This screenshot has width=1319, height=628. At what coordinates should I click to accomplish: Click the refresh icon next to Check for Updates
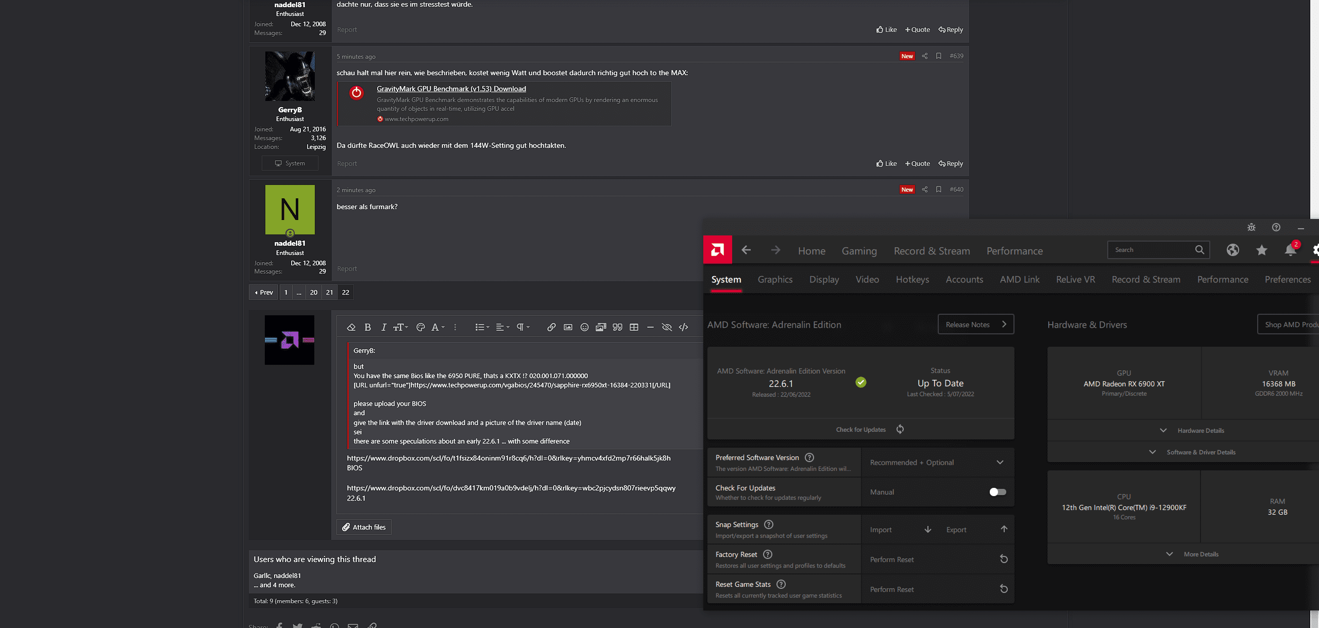(x=900, y=429)
